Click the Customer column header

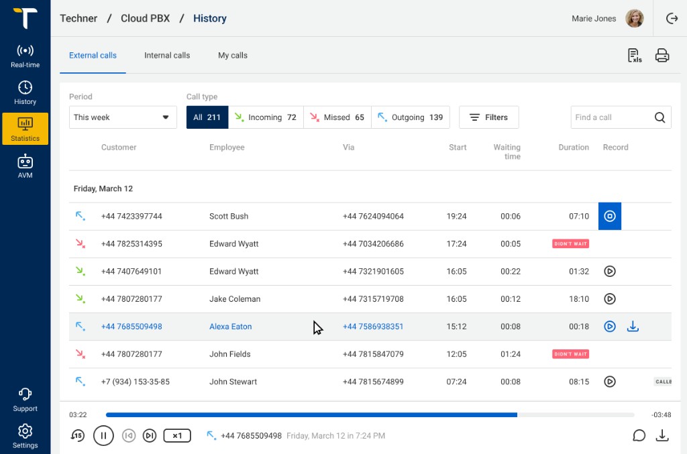click(x=119, y=148)
